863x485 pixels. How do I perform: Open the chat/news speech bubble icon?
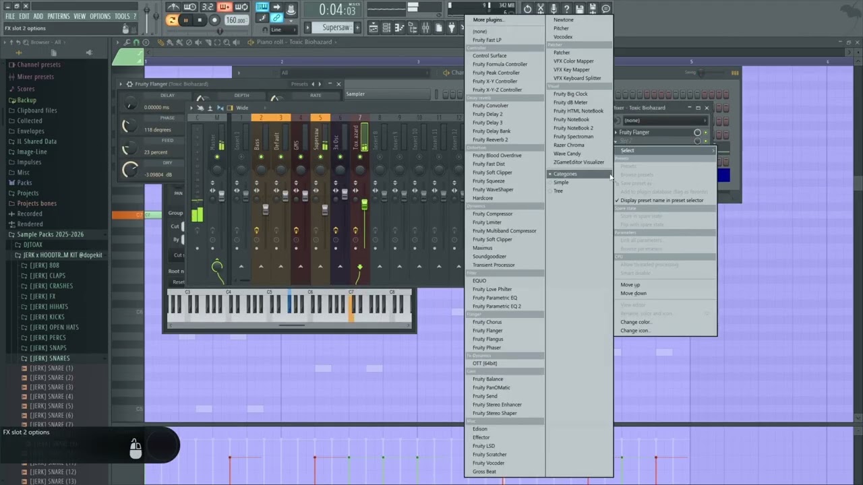(x=605, y=9)
